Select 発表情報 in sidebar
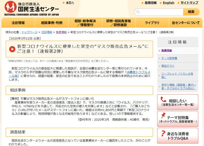Image resolution: width=204 pixels, height=146 pixels. click(167, 50)
